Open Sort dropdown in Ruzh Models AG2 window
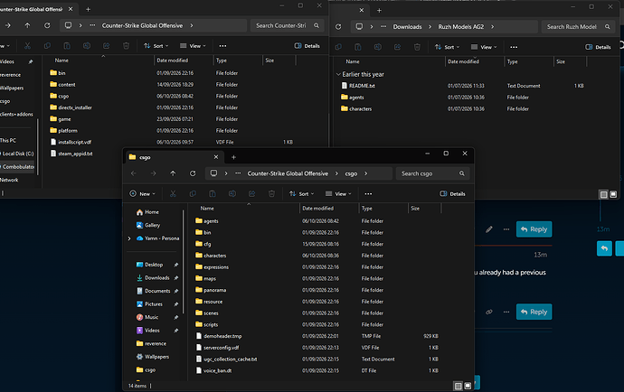Viewport: 624px width, 392px height. point(447,47)
